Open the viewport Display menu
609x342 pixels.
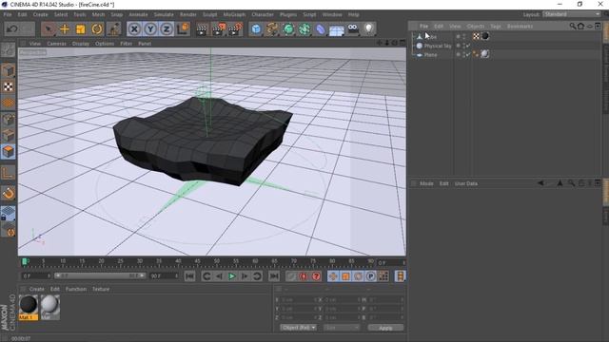coord(80,44)
